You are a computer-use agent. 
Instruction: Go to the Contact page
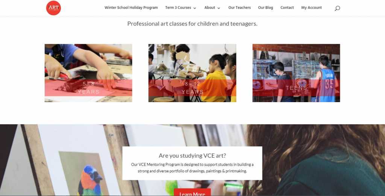287,8
